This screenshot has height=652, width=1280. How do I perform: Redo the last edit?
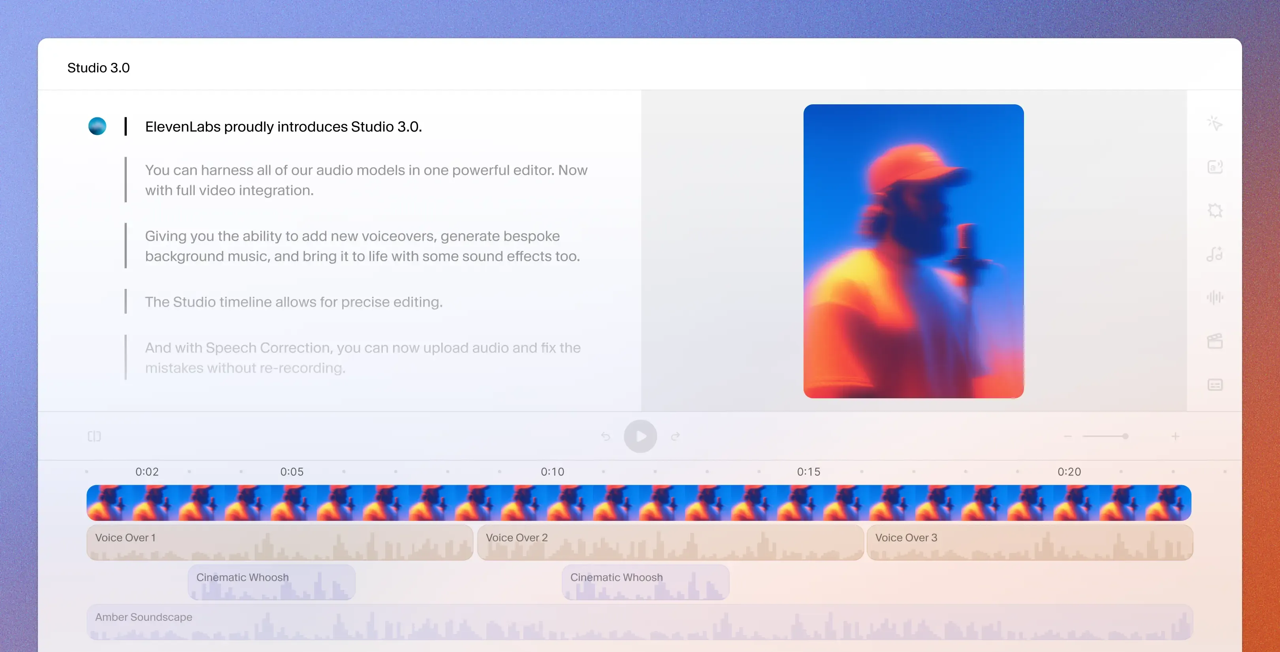click(675, 436)
